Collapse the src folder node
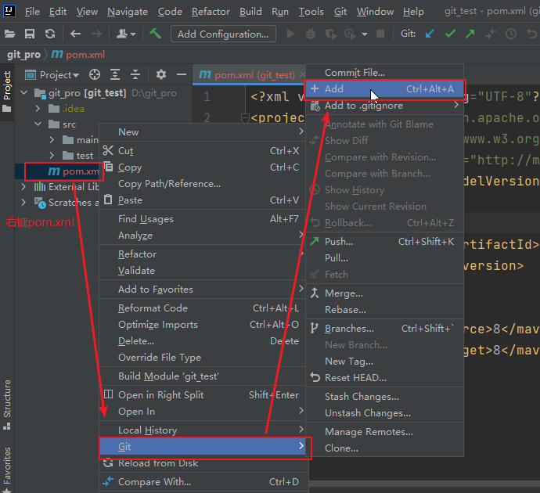 click(38, 124)
